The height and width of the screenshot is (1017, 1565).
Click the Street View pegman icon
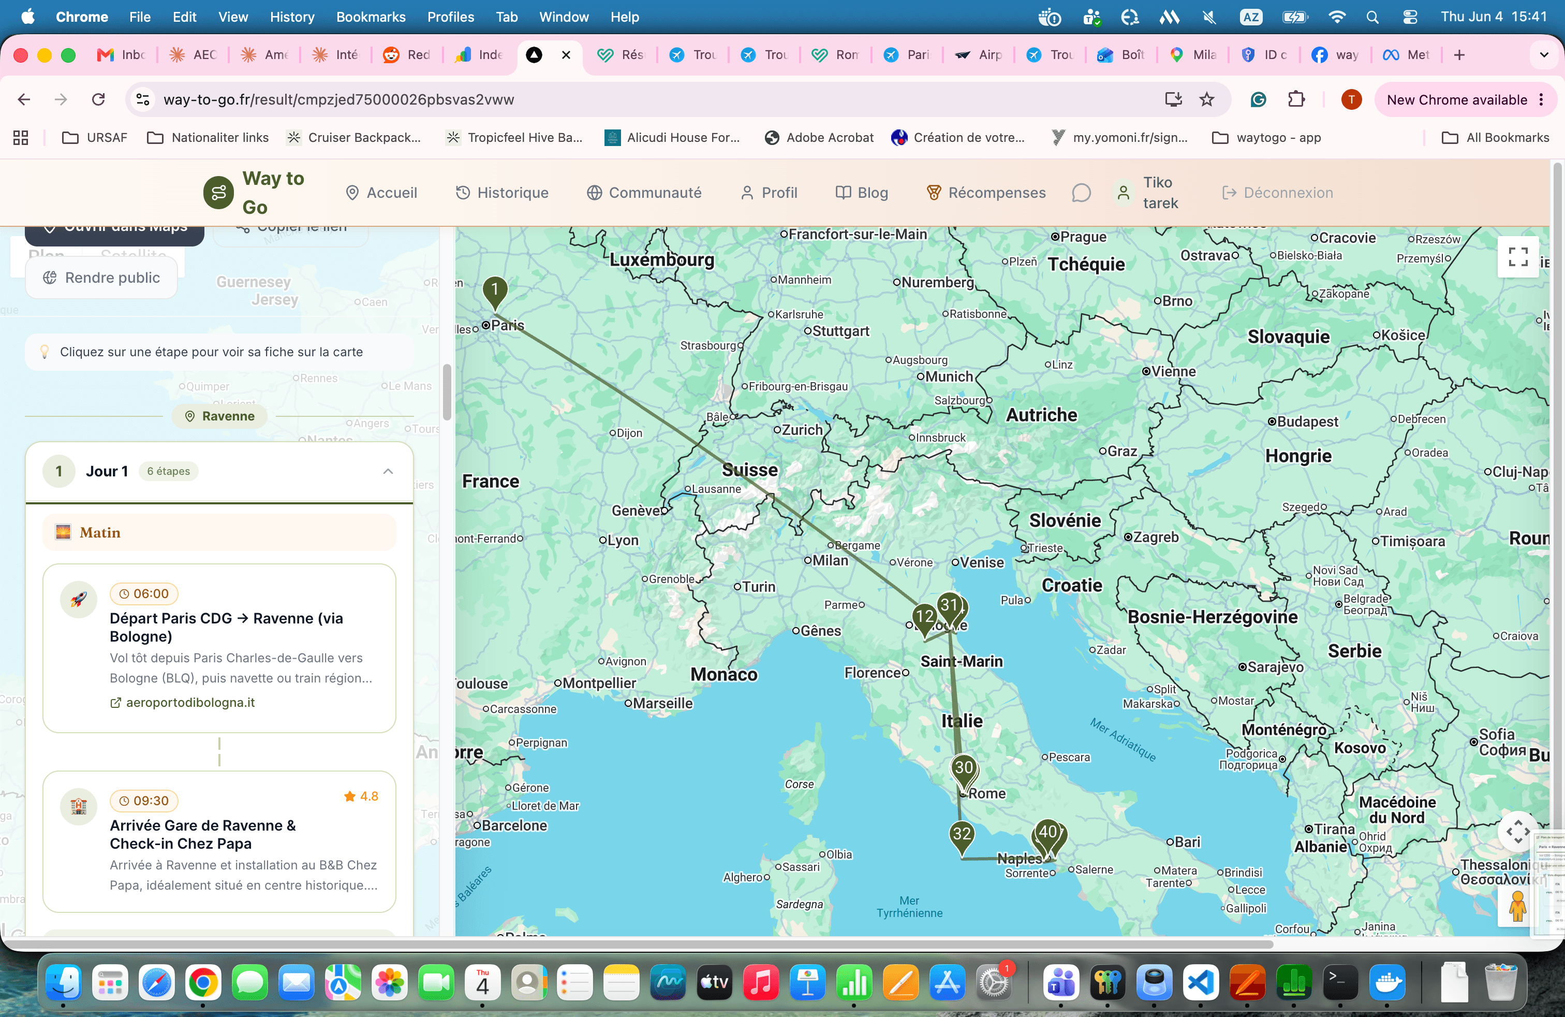[x=1518, y=906]
